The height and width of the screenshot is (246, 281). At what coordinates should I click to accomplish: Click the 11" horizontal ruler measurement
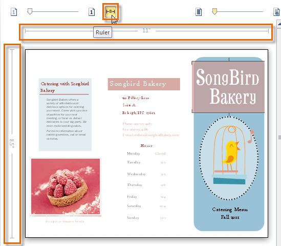146,31
